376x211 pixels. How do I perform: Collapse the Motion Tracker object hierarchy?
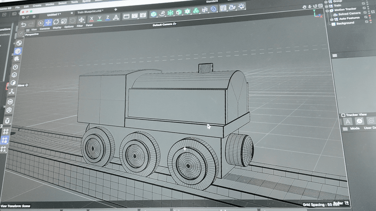click(327, 11)
